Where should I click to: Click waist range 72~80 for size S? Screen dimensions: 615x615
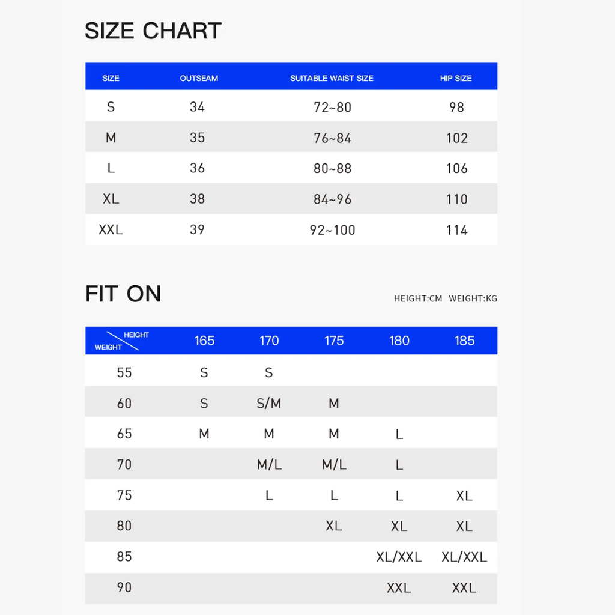click(x=332, y=107)
